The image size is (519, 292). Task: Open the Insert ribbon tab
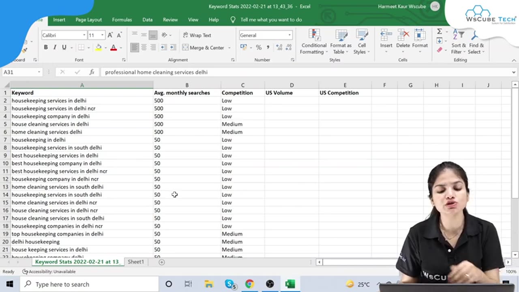click(x=59, y=19)
